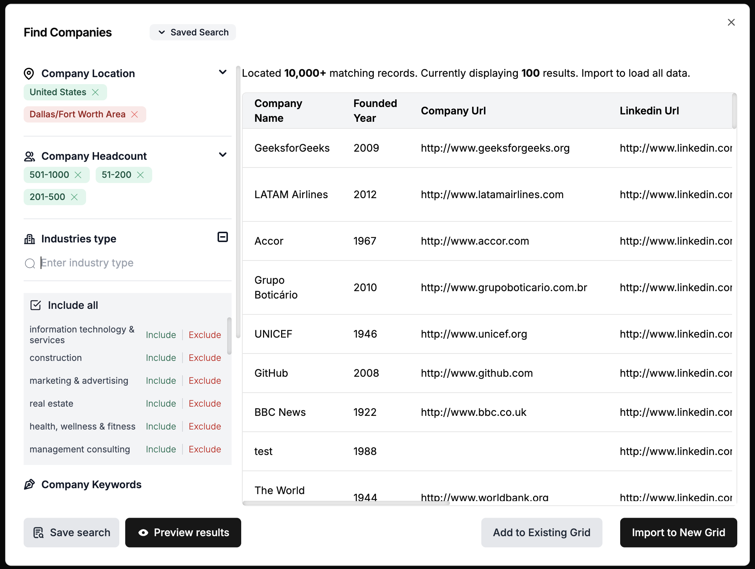Image resolution: width=755 pixels, height=569 pixels.
Task: Open the http://www.geeksforgeeks.org URL
Action: click(x=495, y=148)
